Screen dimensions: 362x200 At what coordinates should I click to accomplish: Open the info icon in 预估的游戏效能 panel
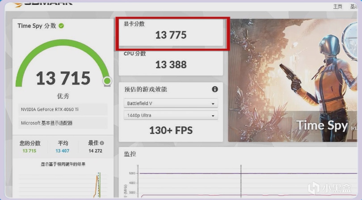pyautogui.click(x=215, y=89)
